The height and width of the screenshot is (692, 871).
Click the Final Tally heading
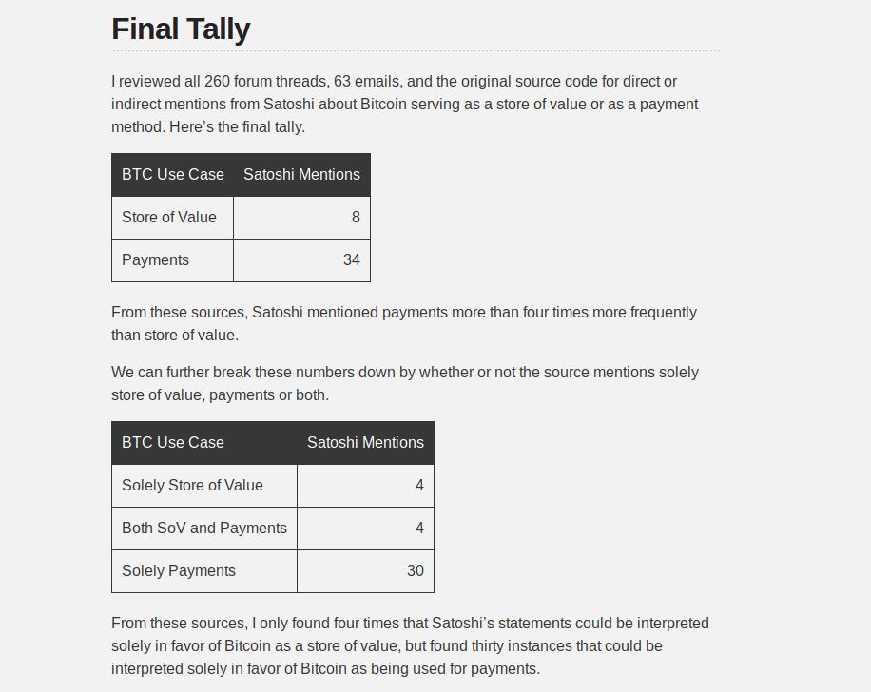click(181, 29)
